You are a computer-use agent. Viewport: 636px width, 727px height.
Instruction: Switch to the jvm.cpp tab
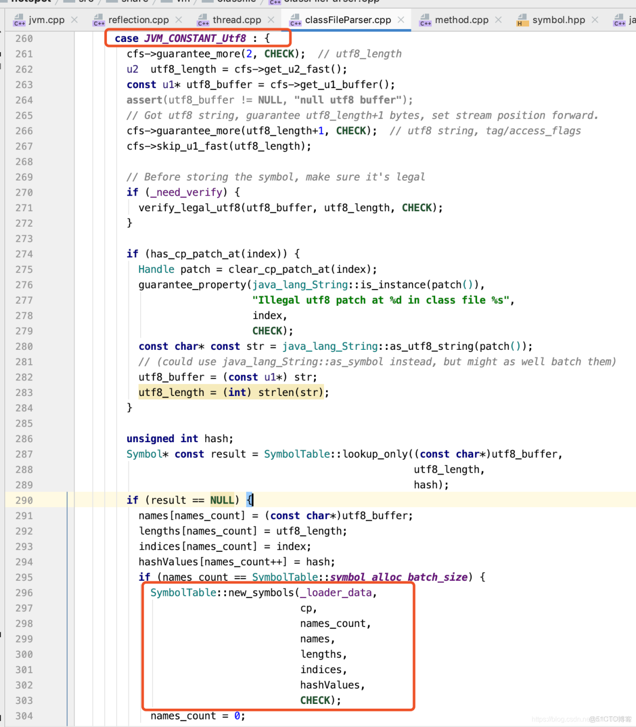[46, 19]
